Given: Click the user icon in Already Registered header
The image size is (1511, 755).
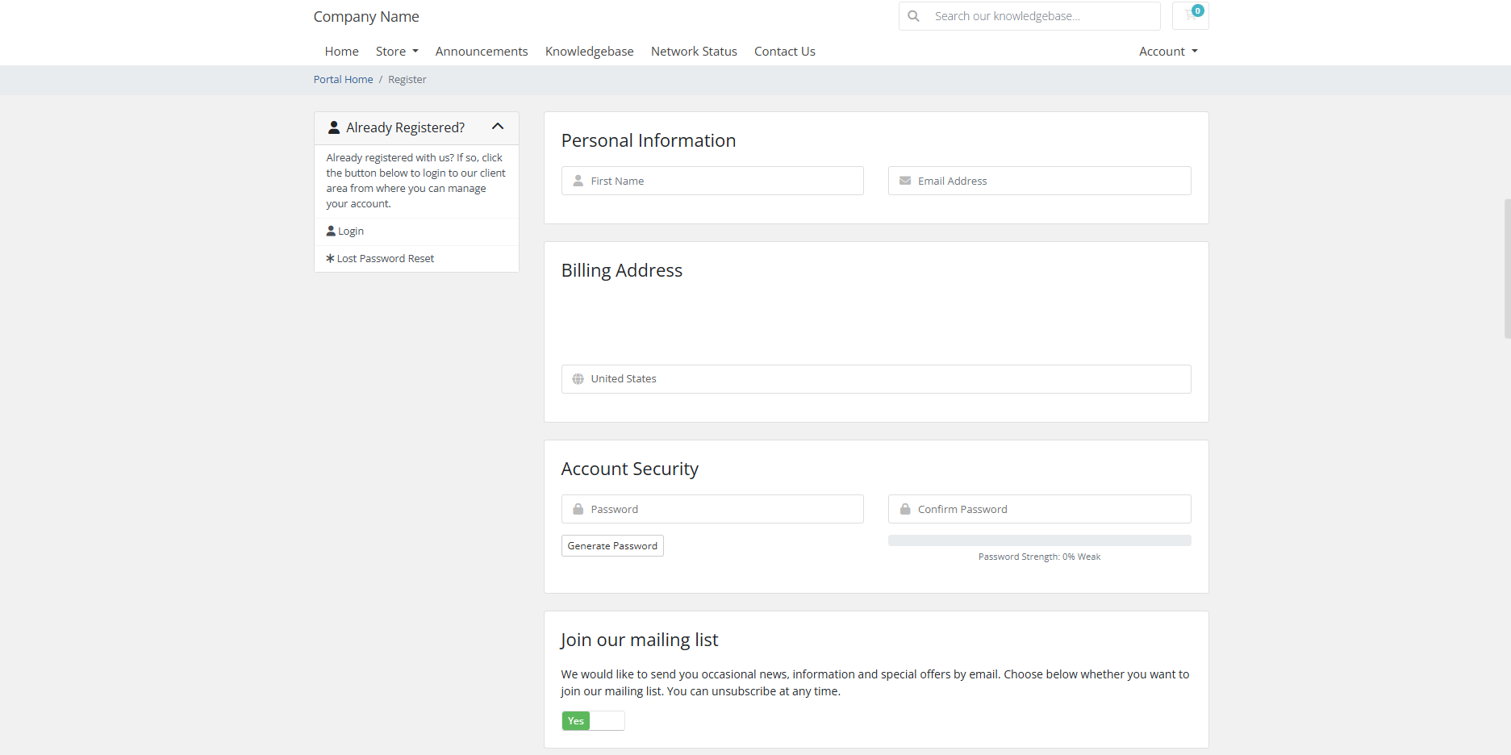Looking at the screenshot, I should point(333,127).
